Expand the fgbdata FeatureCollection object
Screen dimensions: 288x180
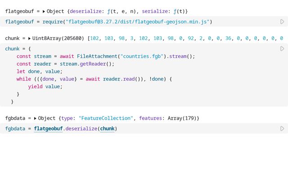click(36, 118)
